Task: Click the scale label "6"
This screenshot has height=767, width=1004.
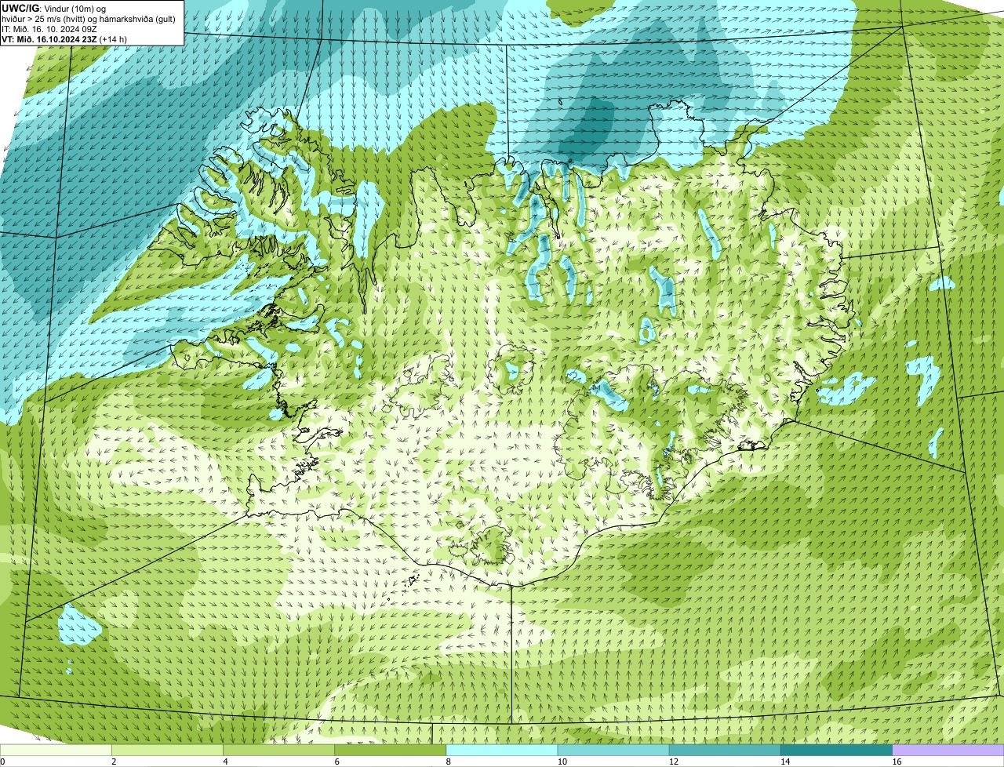Action: pyautogui.click(x=337, y=762)
